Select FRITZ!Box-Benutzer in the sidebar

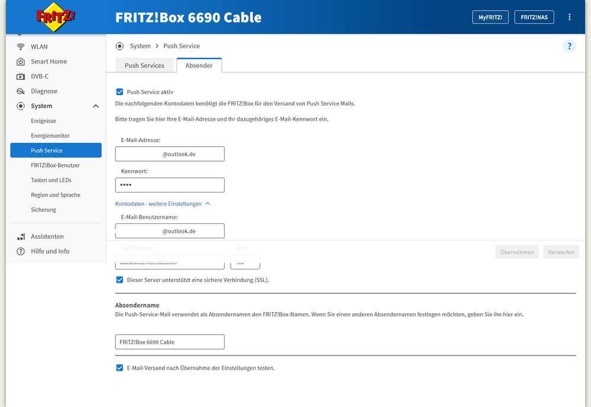[55, 165]
